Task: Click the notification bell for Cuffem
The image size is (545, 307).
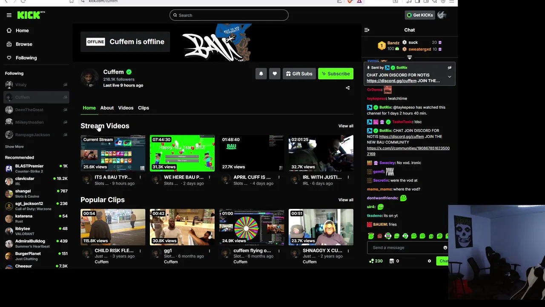Action: pos(261,74)
